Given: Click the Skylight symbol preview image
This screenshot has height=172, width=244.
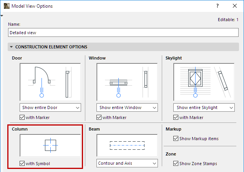Looking at the screenshot, I should pos(204,82).
